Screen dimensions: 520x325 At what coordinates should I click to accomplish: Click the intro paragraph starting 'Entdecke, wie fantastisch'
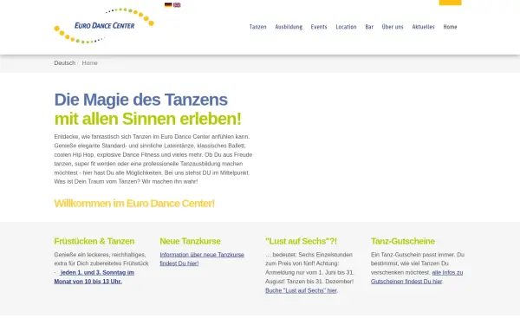pyautogui.click(x=153, y=159)
